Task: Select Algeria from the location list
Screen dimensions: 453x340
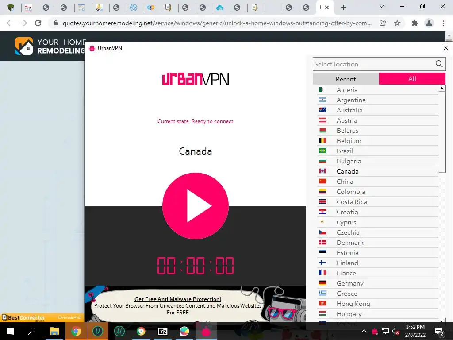Action: tap(378, 90)
